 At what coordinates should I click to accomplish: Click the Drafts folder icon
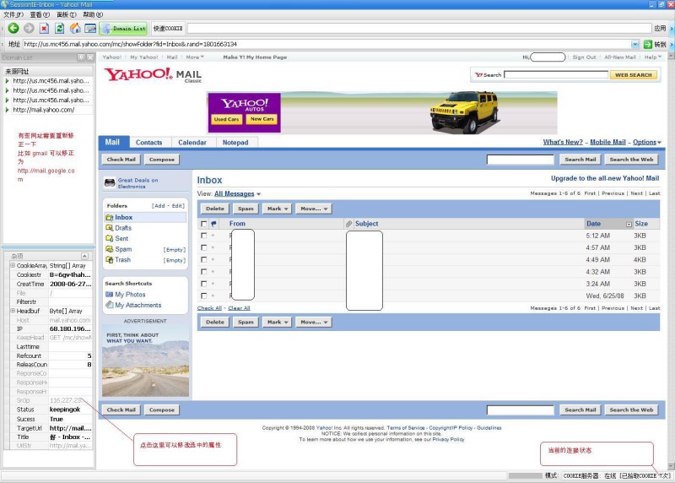click(x=110, y=228)
